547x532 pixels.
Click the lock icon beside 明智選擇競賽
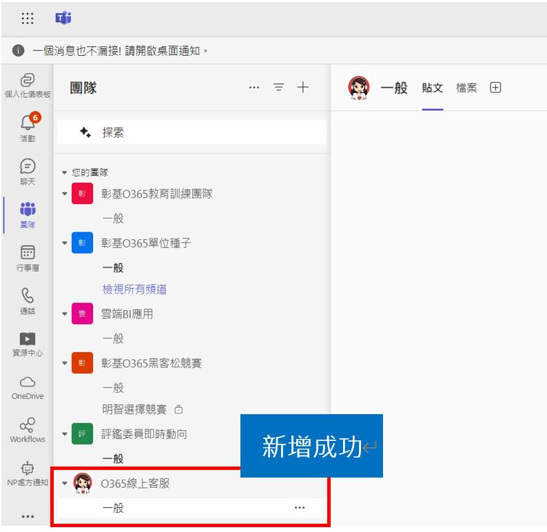(x=178, y=409)
